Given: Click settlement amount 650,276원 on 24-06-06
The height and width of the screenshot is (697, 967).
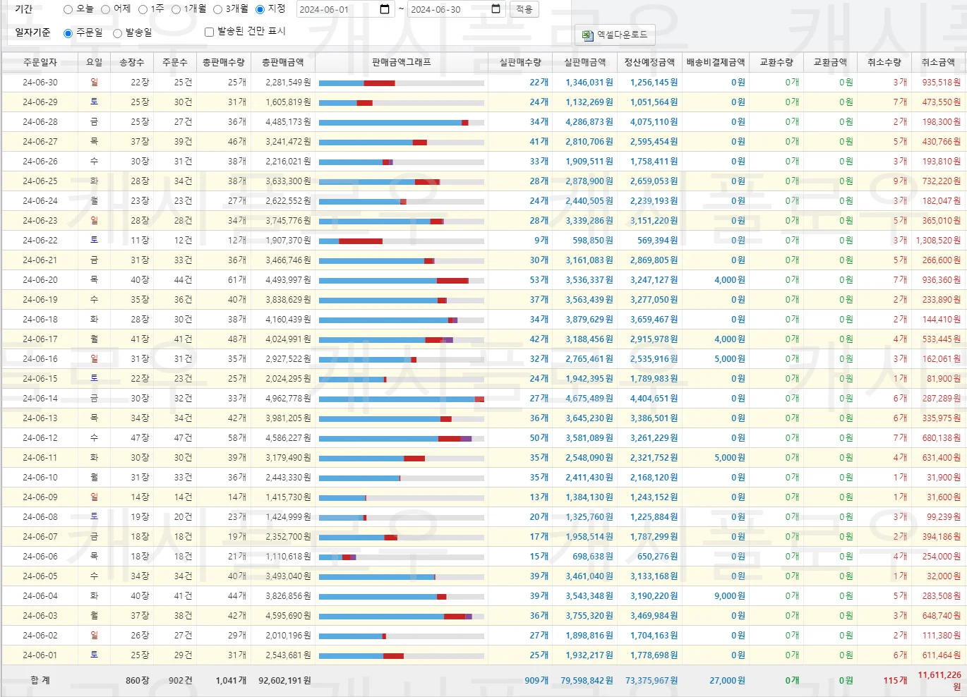Looking at the screenshot, I should pos(658,557).
